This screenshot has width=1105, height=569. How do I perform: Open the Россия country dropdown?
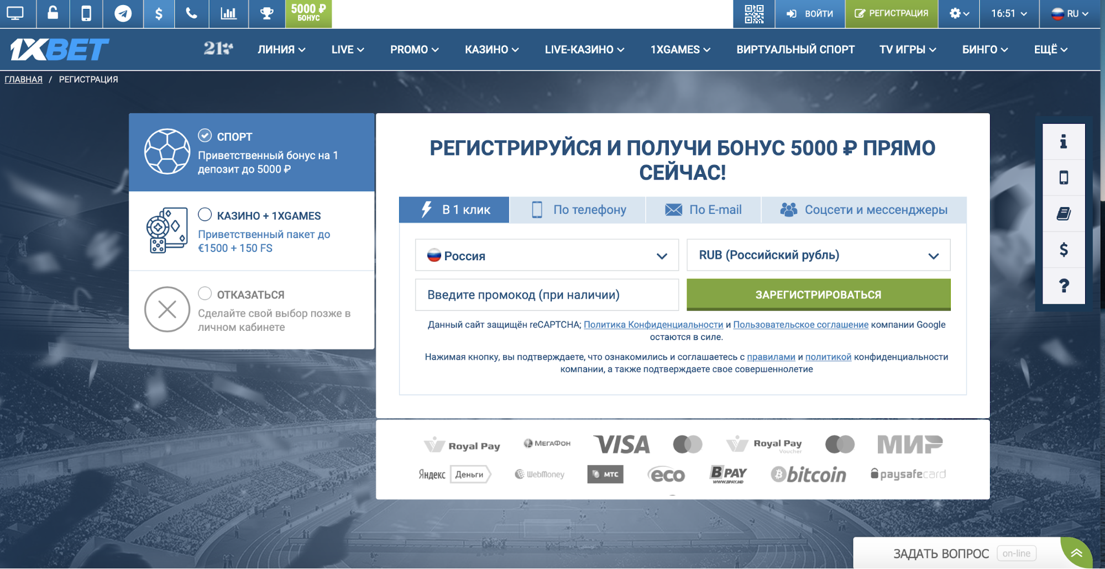(547, 255)
